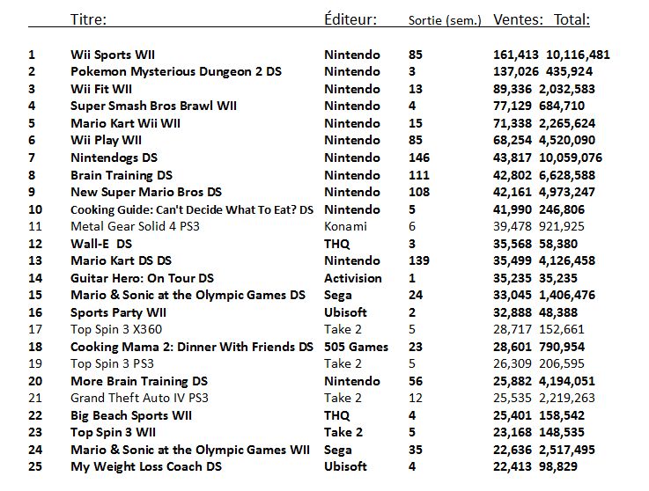Click total value 10,116,481
The width and height of the screenshot is (649, 491).
click(x=578, y=55)
